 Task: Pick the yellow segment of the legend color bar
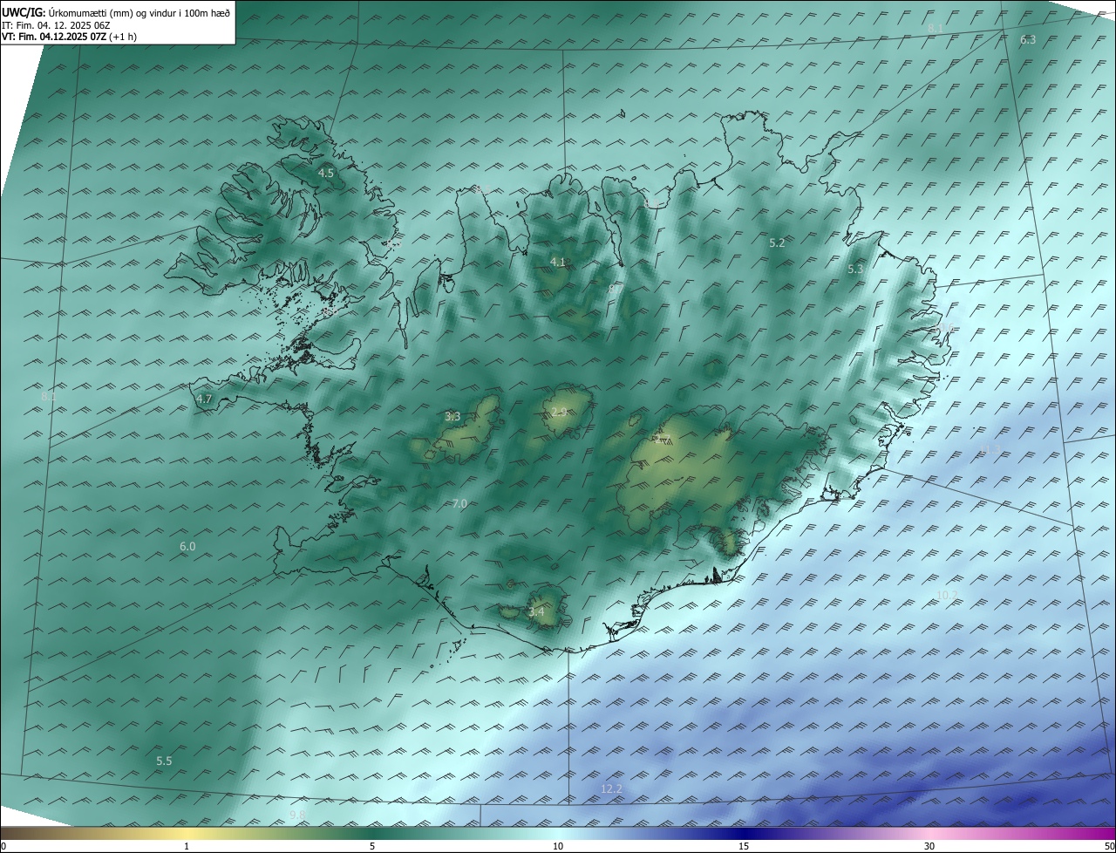click(x=187, y=833)
